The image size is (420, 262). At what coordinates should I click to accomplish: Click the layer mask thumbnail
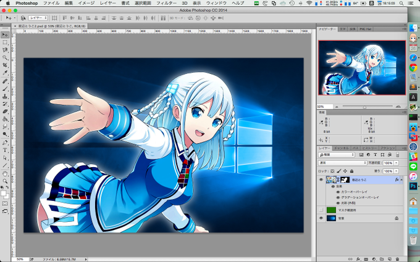(x=345, y=179)
